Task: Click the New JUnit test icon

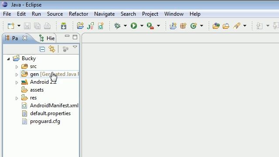Action: tap(90, 26)
